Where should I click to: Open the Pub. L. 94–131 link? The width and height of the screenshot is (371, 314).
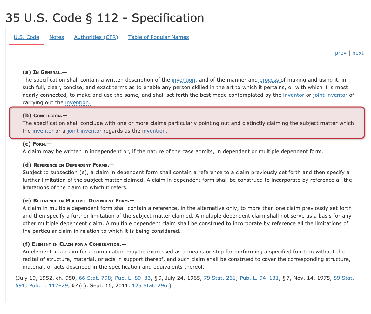tap(259, 278)
